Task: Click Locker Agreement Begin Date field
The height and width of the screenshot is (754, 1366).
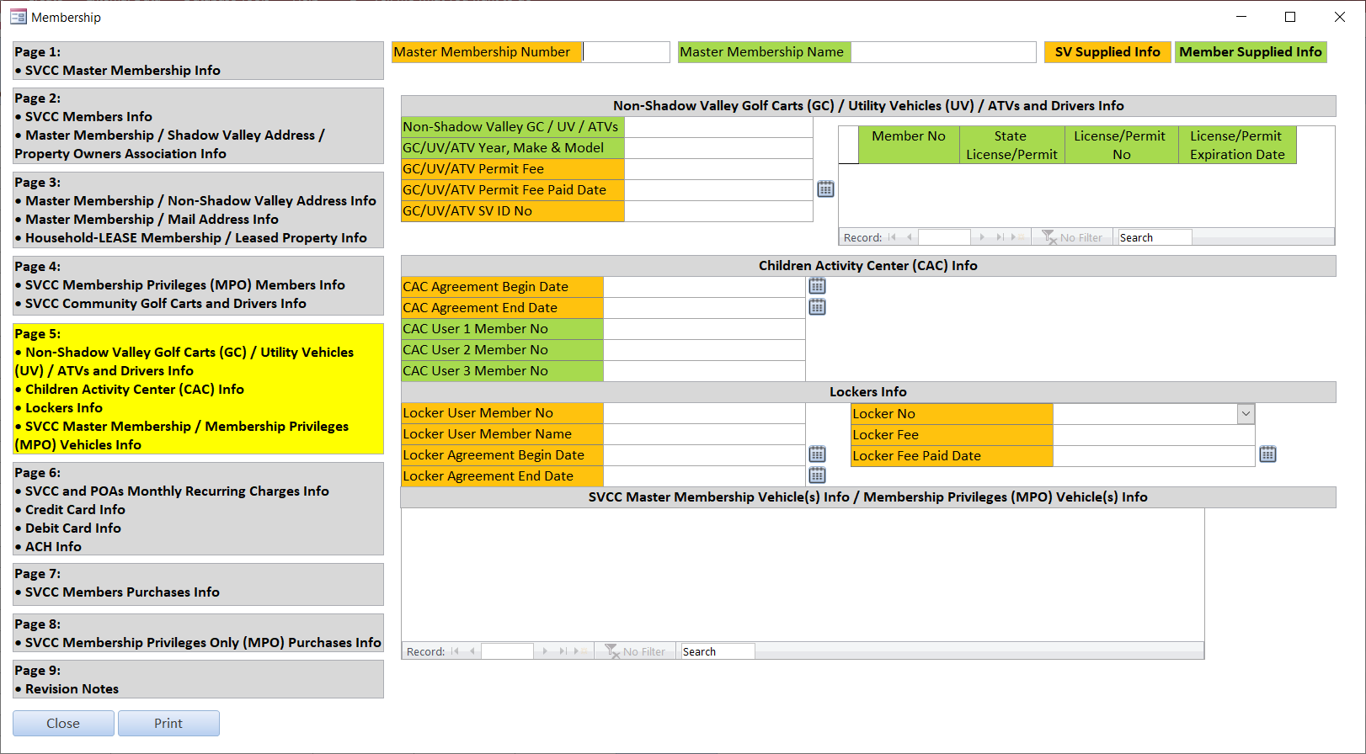Action: point(704,455)
